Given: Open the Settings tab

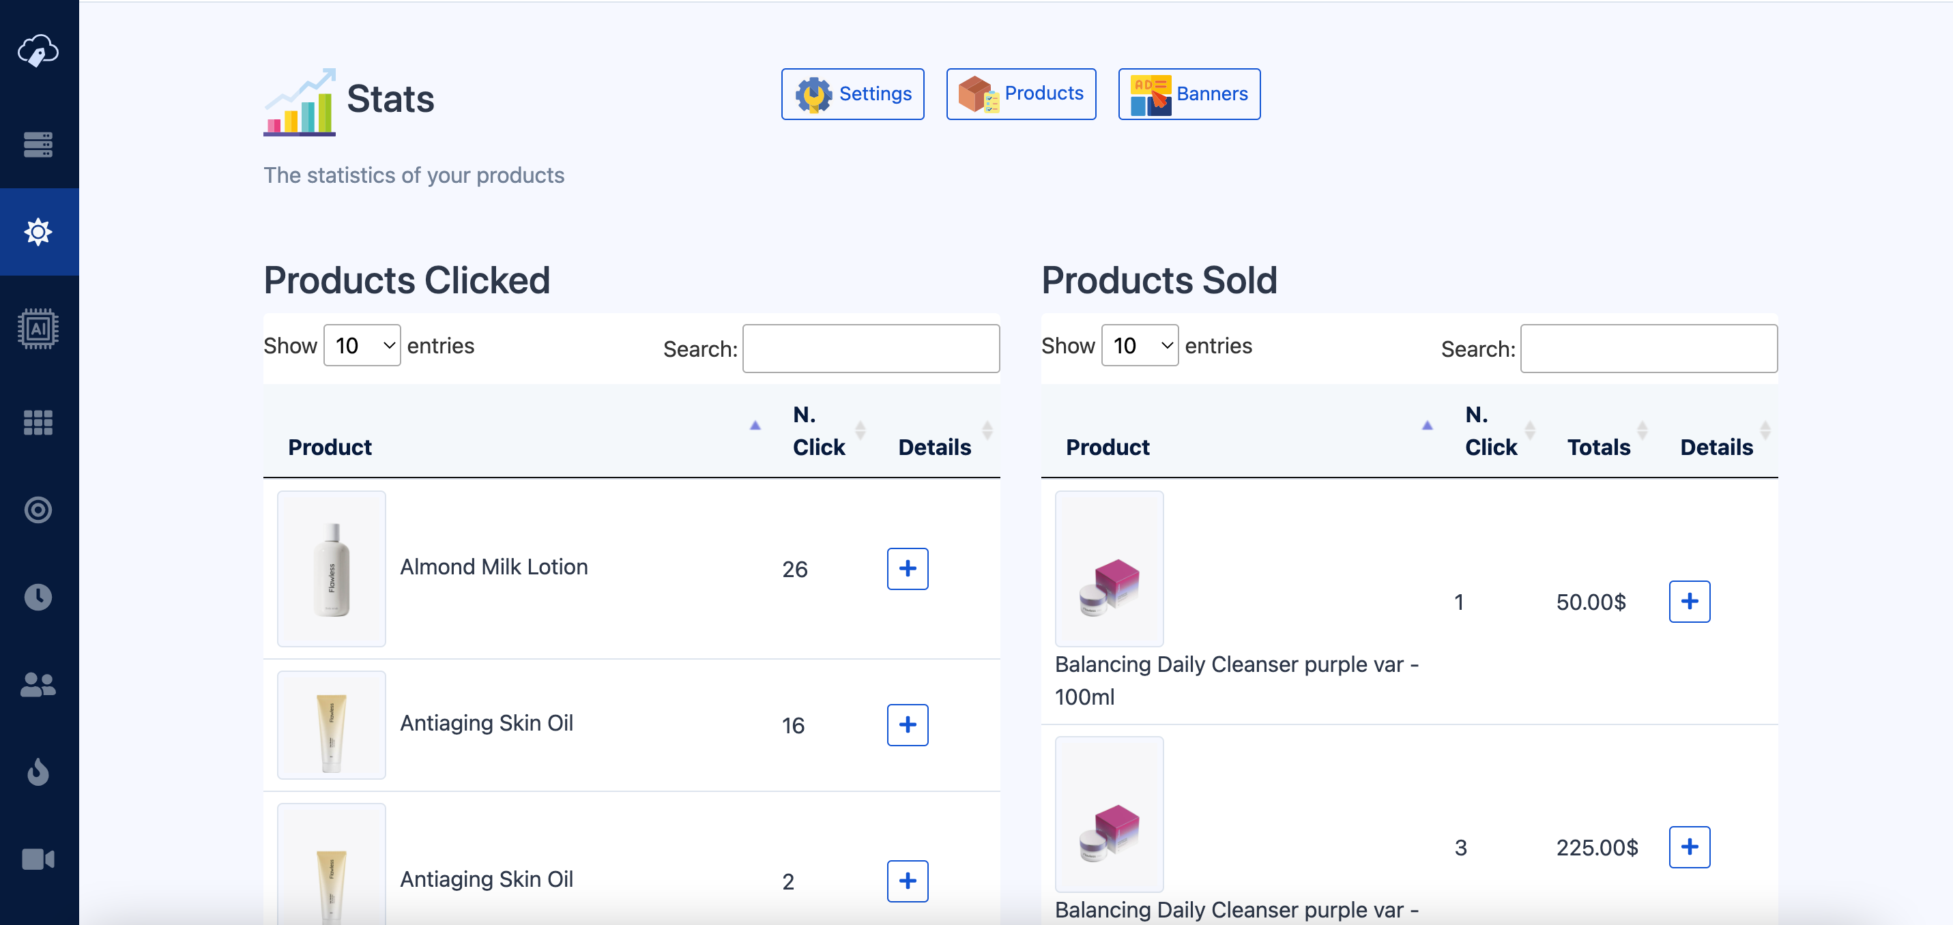Looking at the screenshot, I should coord(852,94).
